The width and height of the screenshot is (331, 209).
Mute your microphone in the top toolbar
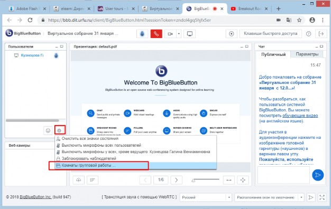click(142, 34)
